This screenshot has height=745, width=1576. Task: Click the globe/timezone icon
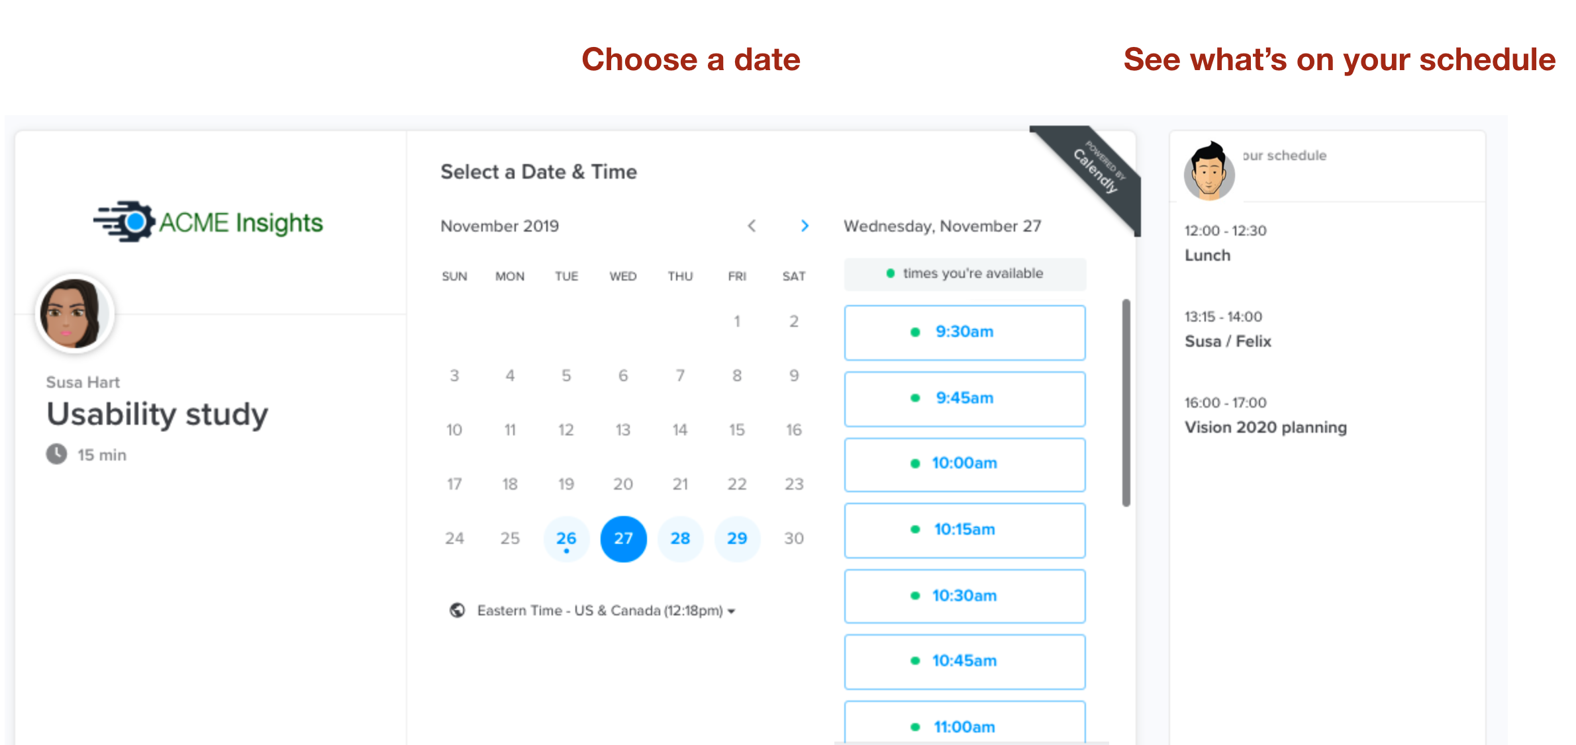(x=450, y=611)
